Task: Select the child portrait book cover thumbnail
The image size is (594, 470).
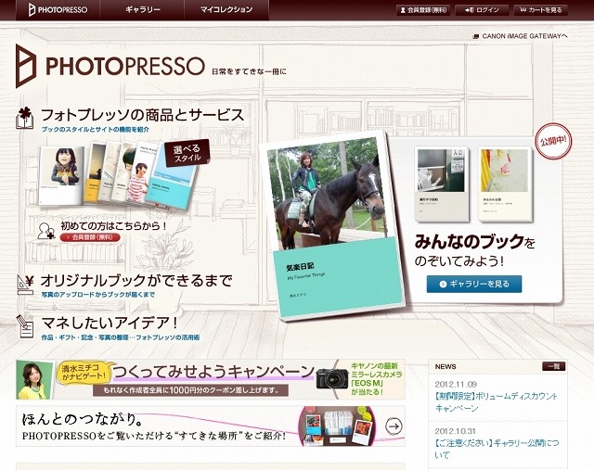Action: [x=62, y=175]
